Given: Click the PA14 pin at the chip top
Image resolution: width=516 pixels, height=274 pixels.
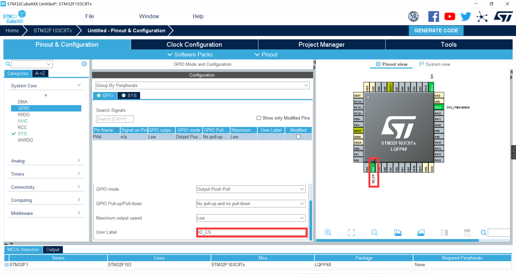Looking at the screenshot, I should pos(432,87).
